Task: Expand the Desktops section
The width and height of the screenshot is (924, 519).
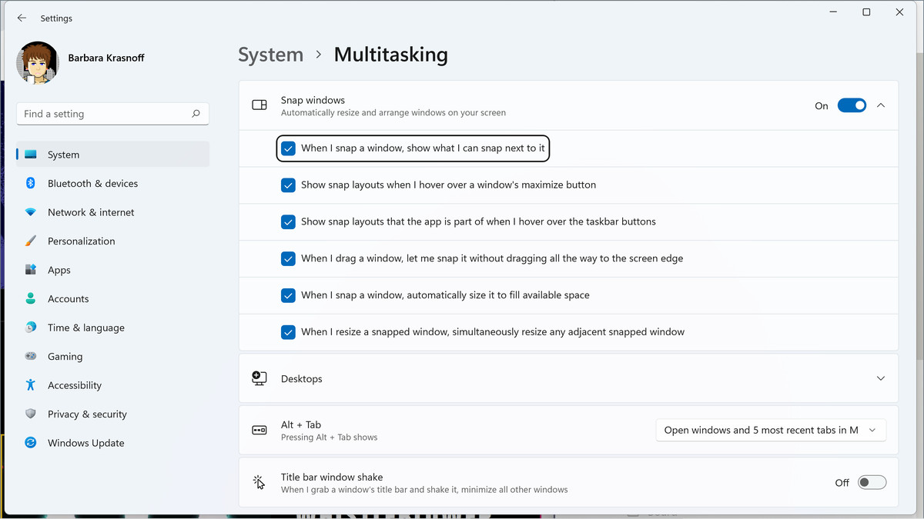Action: coord(881,378)
